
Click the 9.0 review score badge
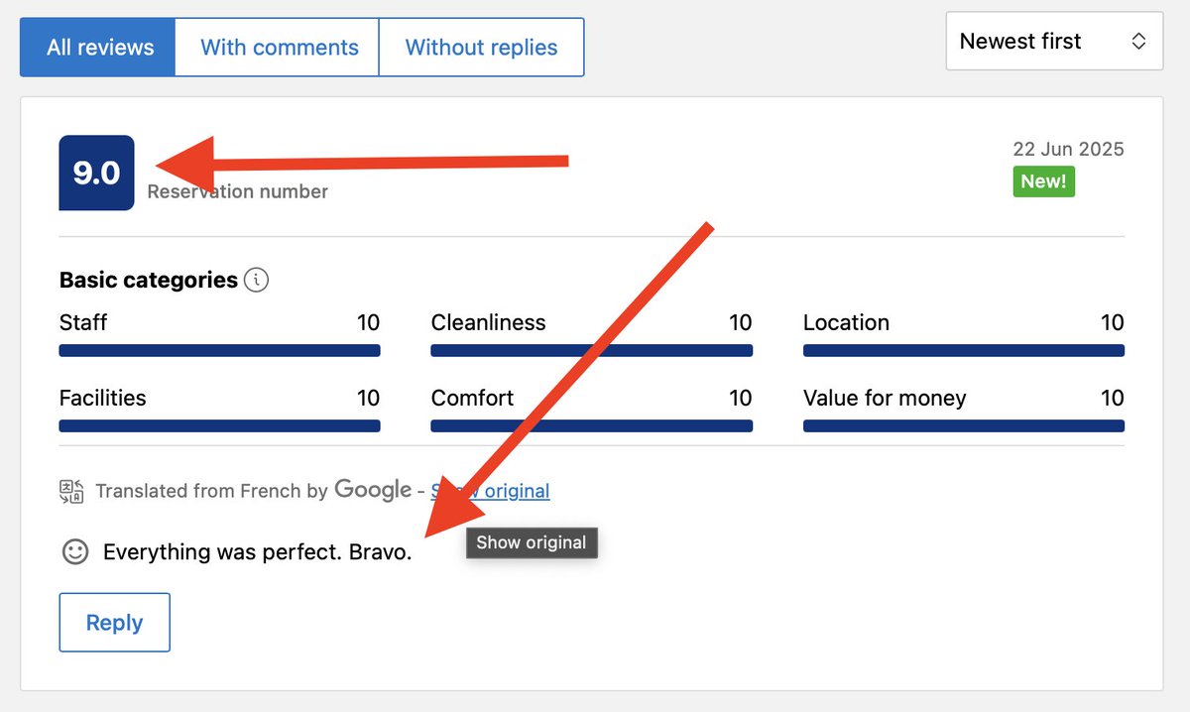(96, 173)
